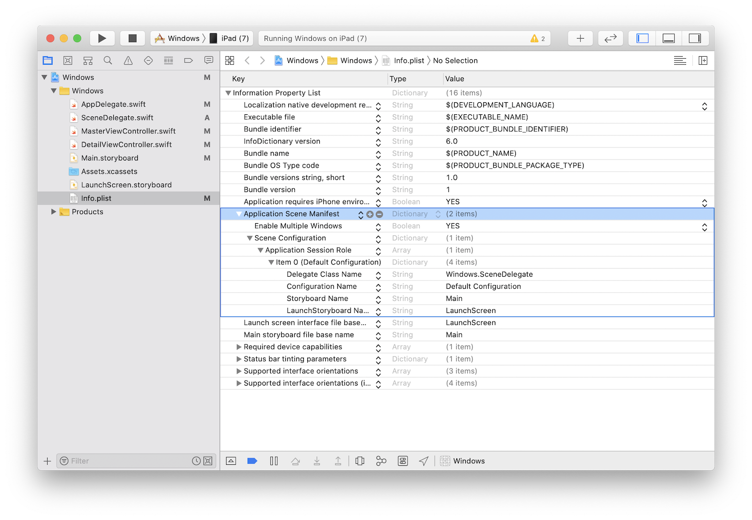Collapse Information Property List root

click(228, 93)
